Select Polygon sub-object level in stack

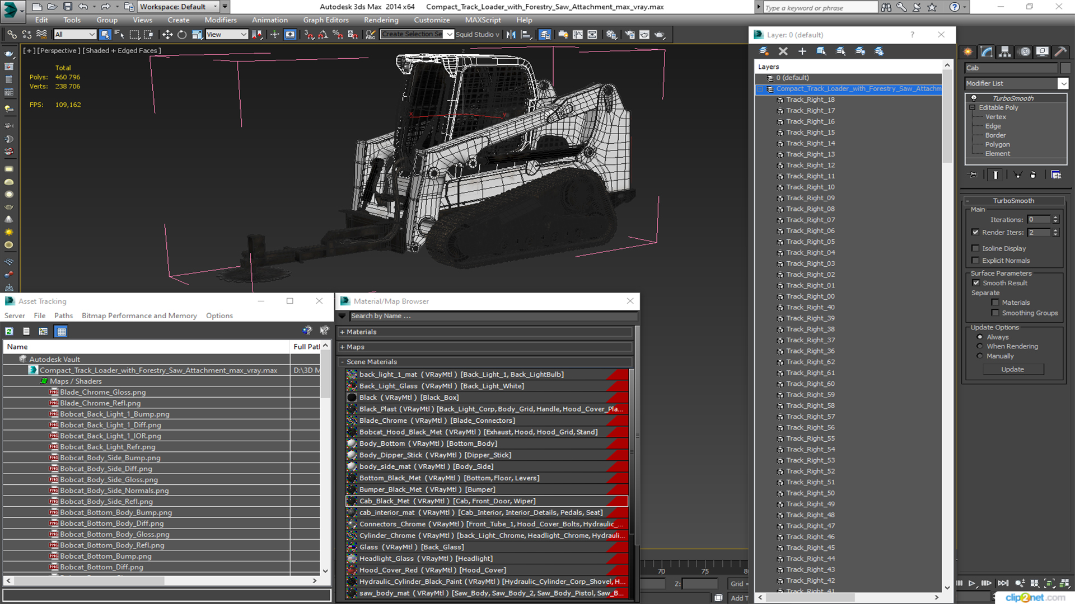click(997, 145)
